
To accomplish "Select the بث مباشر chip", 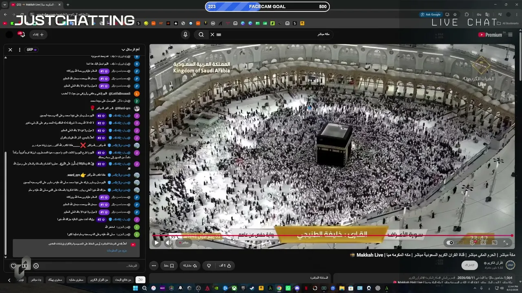I will click(x=36, y=280).
